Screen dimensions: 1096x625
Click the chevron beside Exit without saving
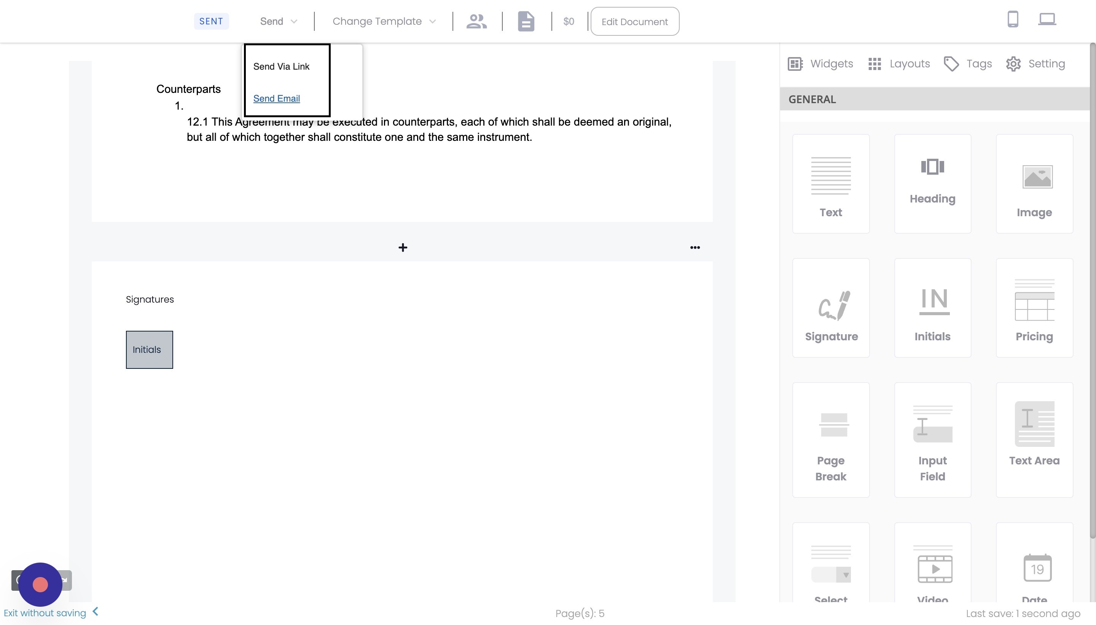tap(95, 611)
